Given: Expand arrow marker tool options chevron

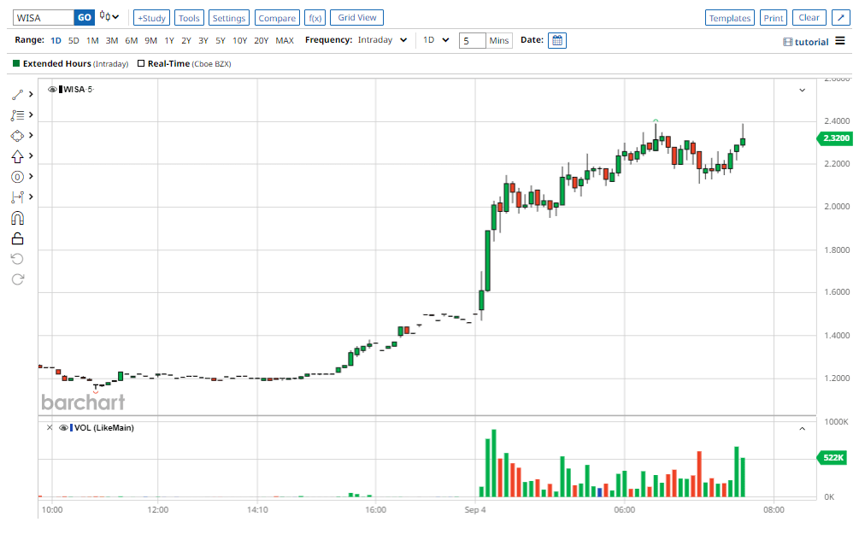Looking at the screenshot, I should point(31,156).
